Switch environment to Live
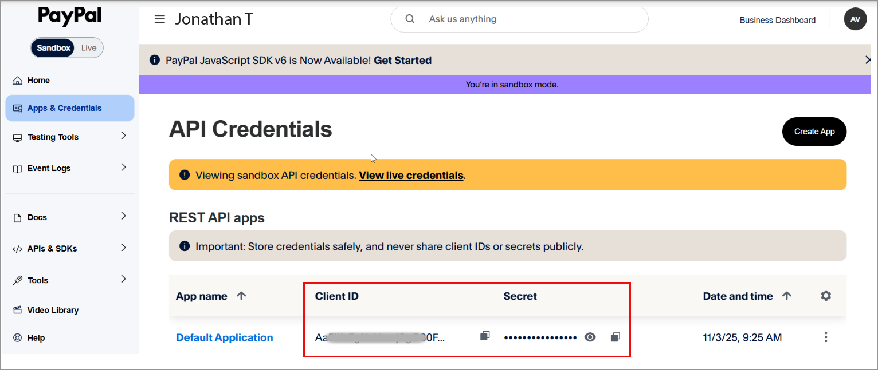This screenshot has width=878, height=370. [89, 48]
